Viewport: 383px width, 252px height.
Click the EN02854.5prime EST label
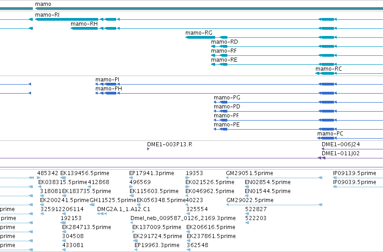[x=268, y=182]
